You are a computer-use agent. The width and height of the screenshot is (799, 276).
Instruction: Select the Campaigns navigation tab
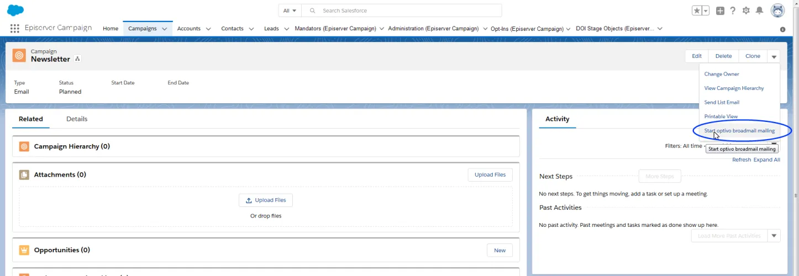(143, 29)
